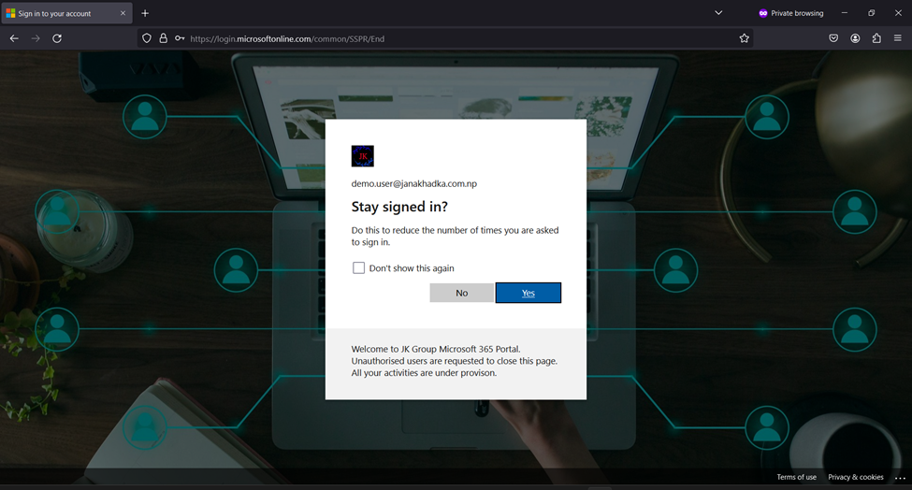Go back to the previous page

point(14,38)
